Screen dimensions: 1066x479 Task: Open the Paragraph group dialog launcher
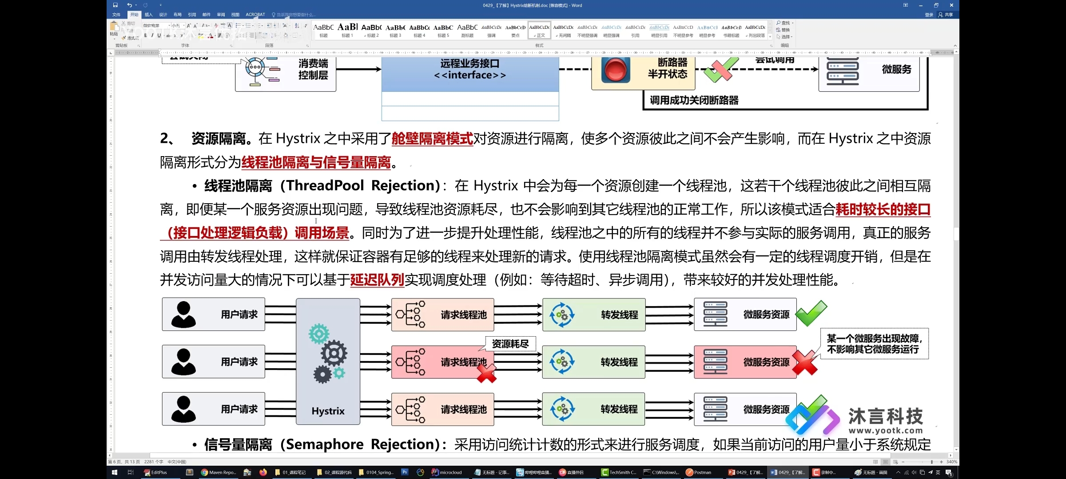[307, 46]
